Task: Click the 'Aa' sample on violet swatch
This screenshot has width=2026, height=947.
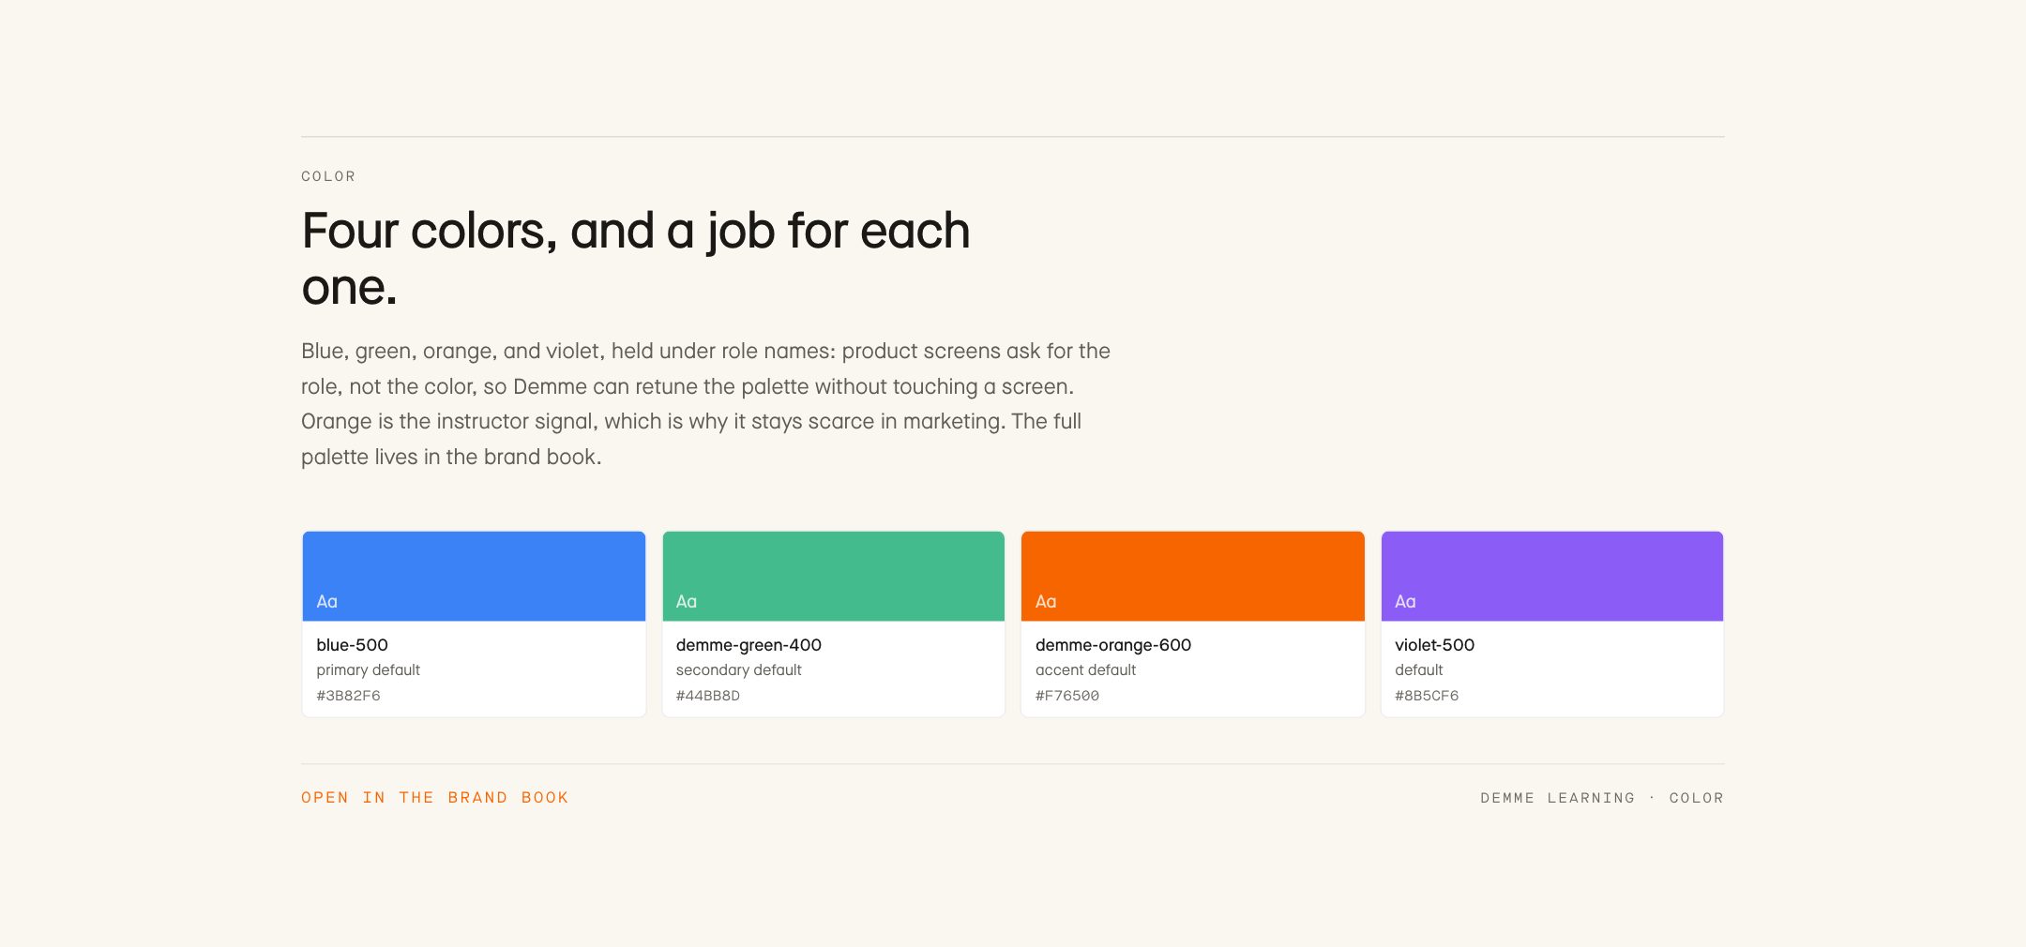Action: coord(1405,602)
